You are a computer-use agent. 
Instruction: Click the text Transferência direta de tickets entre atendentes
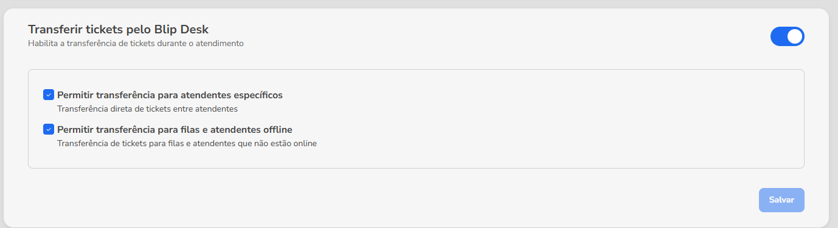(147, 109)
